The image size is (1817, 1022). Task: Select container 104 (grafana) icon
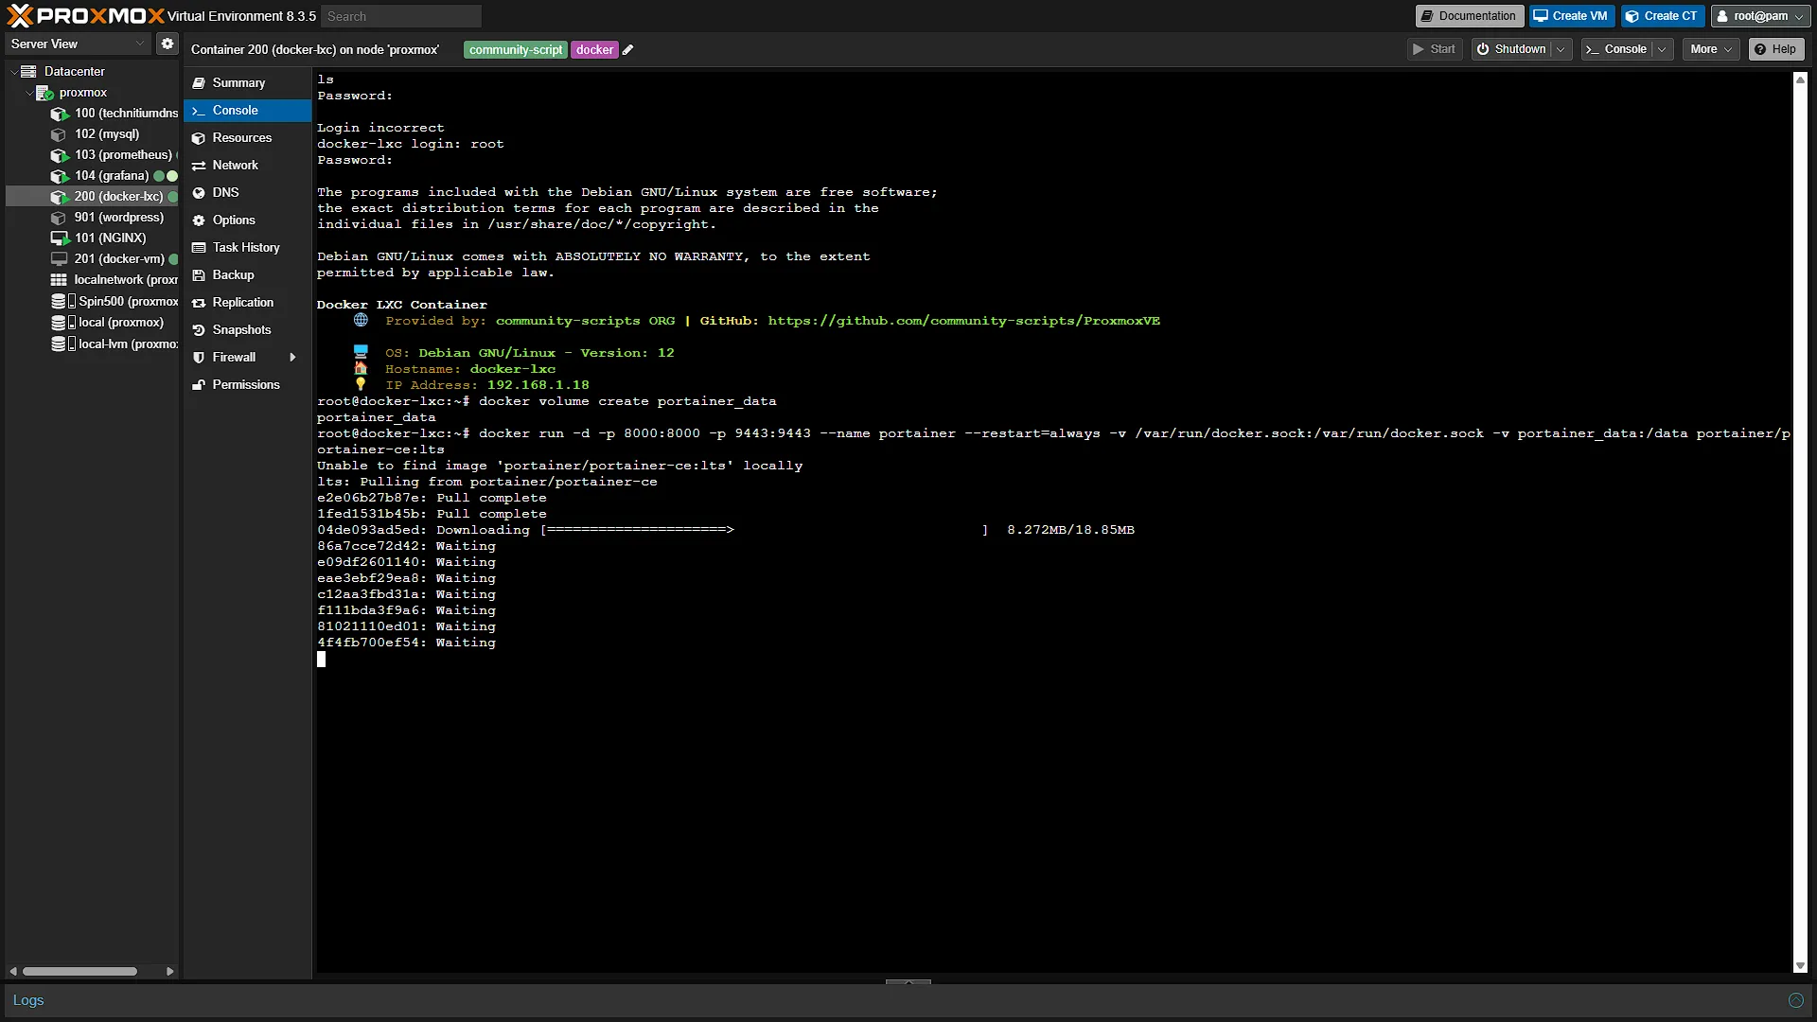pyautogui.click(x=60, y=176)
